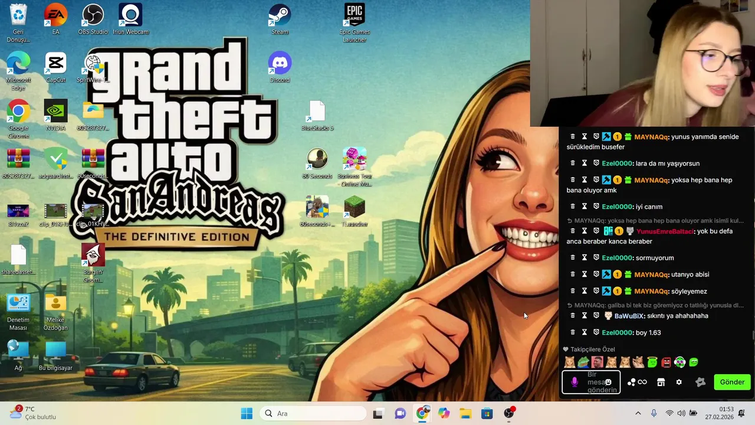
Task: Open the Wi-Fi network tray icon
Action: pos(669,413)
